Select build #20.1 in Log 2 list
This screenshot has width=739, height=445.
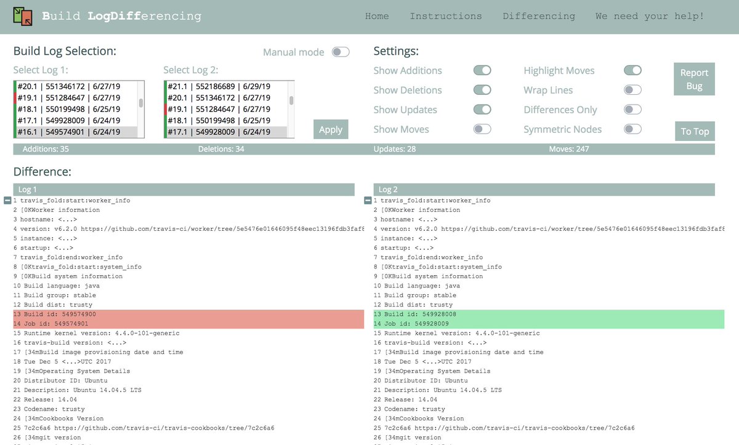226,97
